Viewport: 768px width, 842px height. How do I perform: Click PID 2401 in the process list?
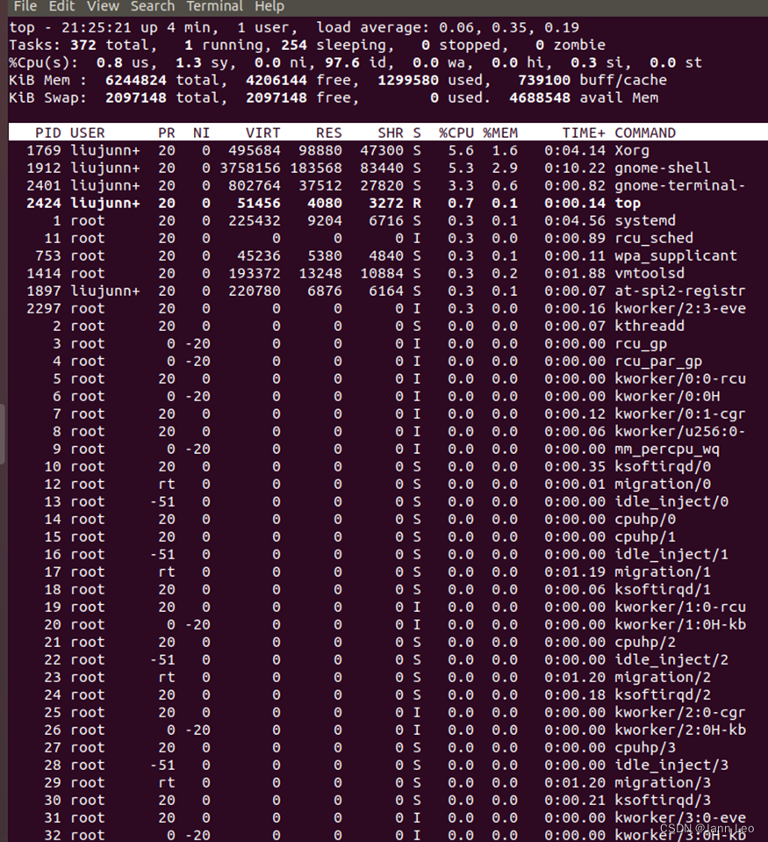pos(44,186)
